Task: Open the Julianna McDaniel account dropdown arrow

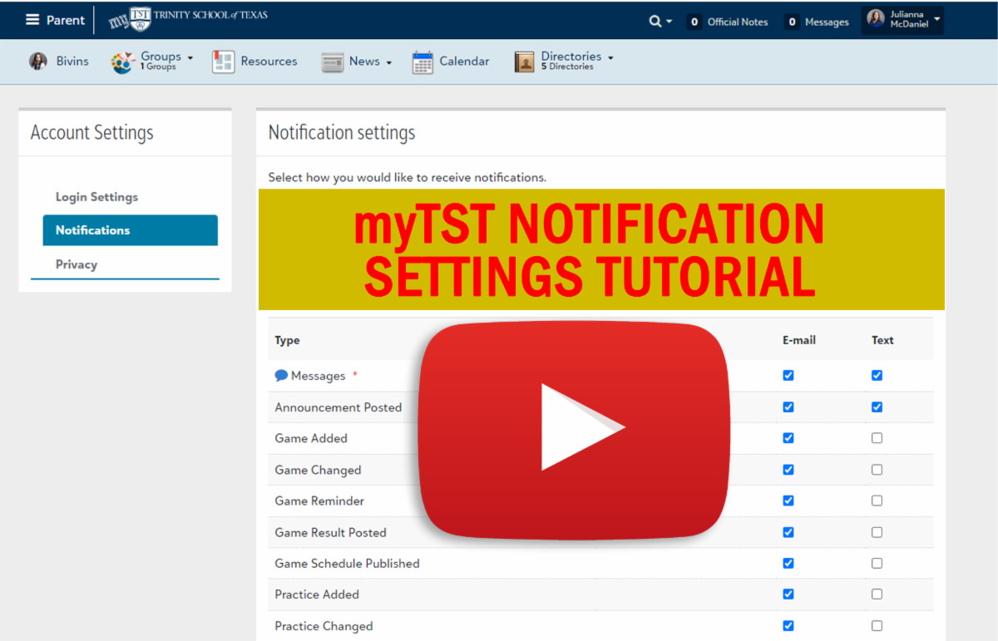Action: pos(937,18)
